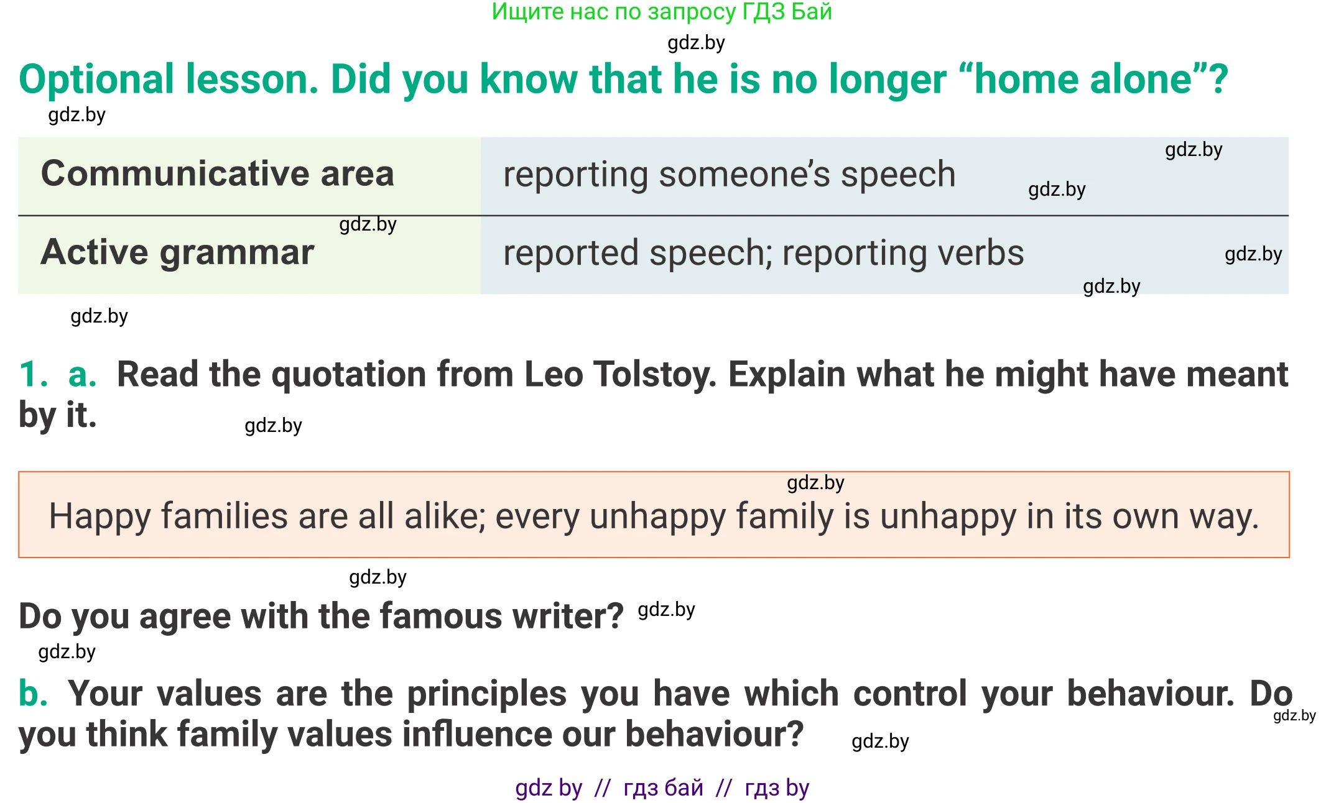The image size is (1326, 803).
Task: Click the green heading 'Ищите нас по запросу ГДЗ Бай'
Action: (661, 12)
